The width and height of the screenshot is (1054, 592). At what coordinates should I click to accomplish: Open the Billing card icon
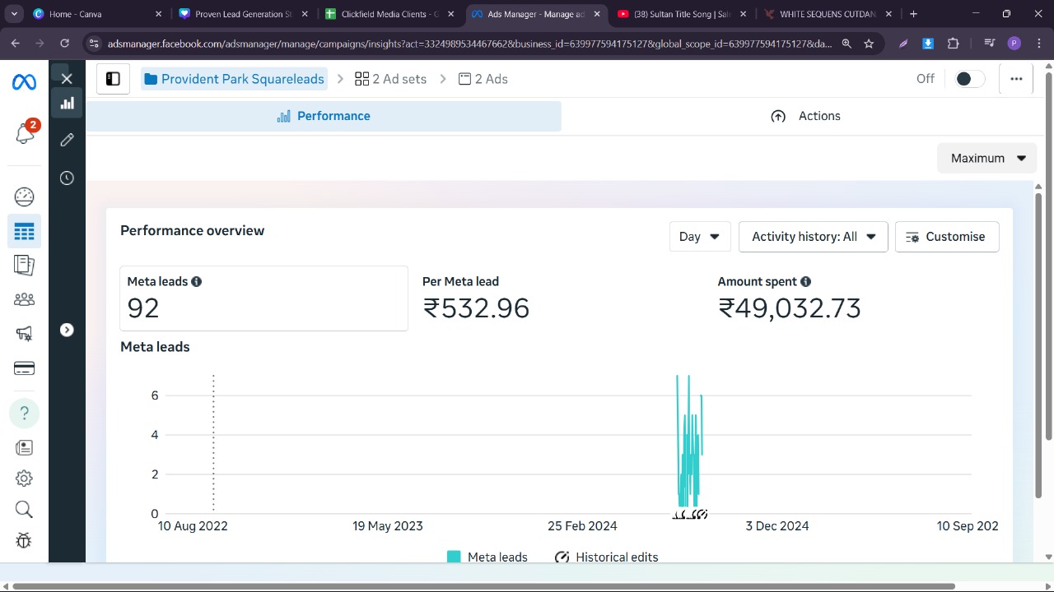24,368
